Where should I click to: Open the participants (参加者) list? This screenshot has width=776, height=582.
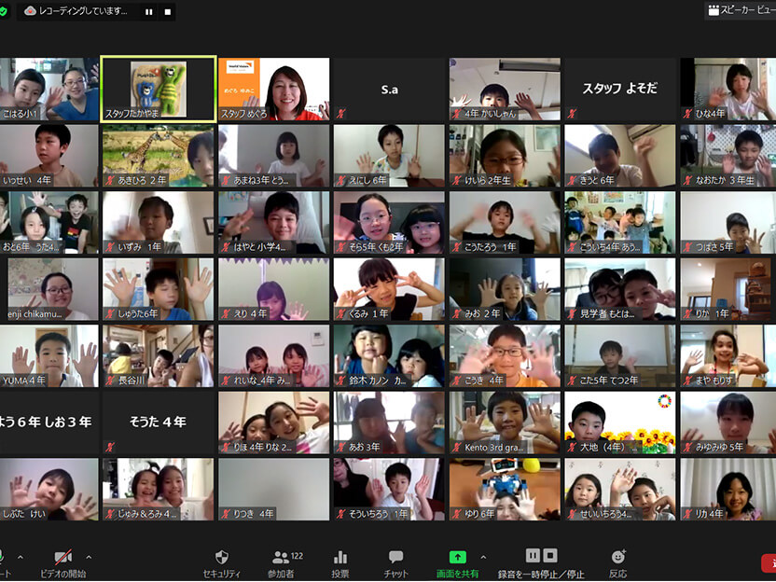pos(280,558)
